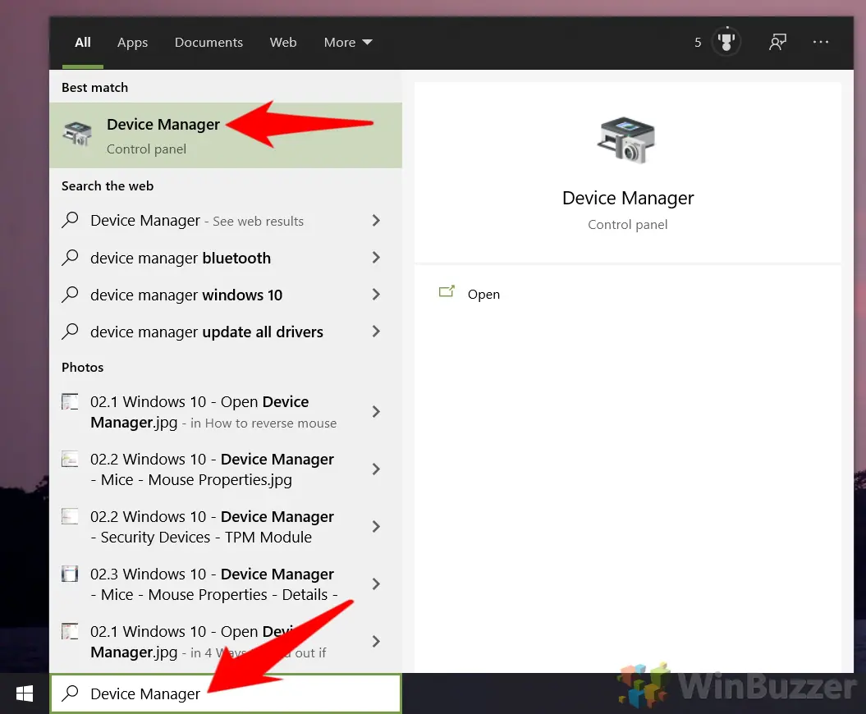Open '02.3 Device Manager - Mice - Mouse Properties - Details'
Viewport: 866px width, 714px height.
click(226, 584)
